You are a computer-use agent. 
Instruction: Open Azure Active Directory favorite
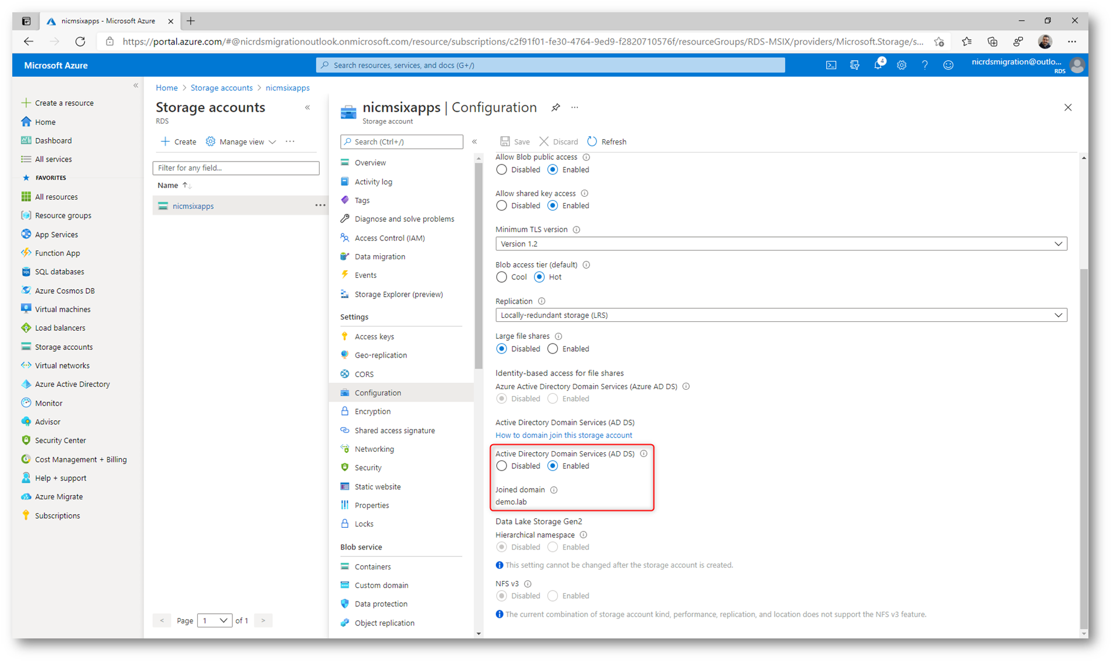pos(66,384)
